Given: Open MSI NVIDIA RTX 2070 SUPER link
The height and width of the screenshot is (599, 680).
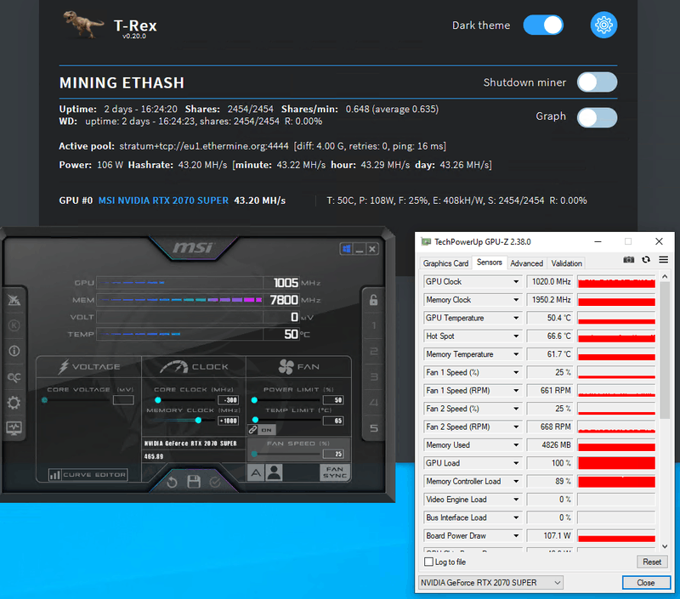Looking at the screenshot, I should tap(163, 201).
